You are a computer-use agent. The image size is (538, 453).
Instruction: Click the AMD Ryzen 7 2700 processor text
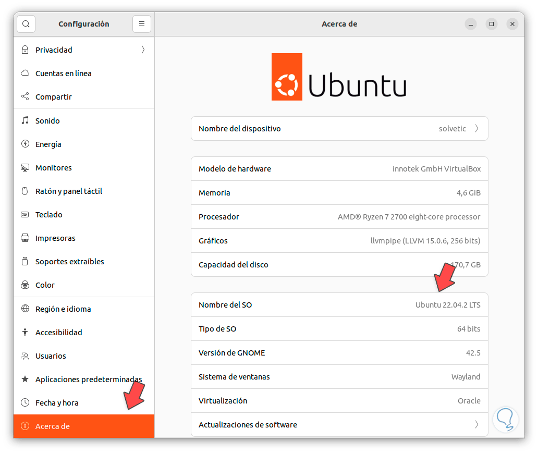click(x=409, y=217)
